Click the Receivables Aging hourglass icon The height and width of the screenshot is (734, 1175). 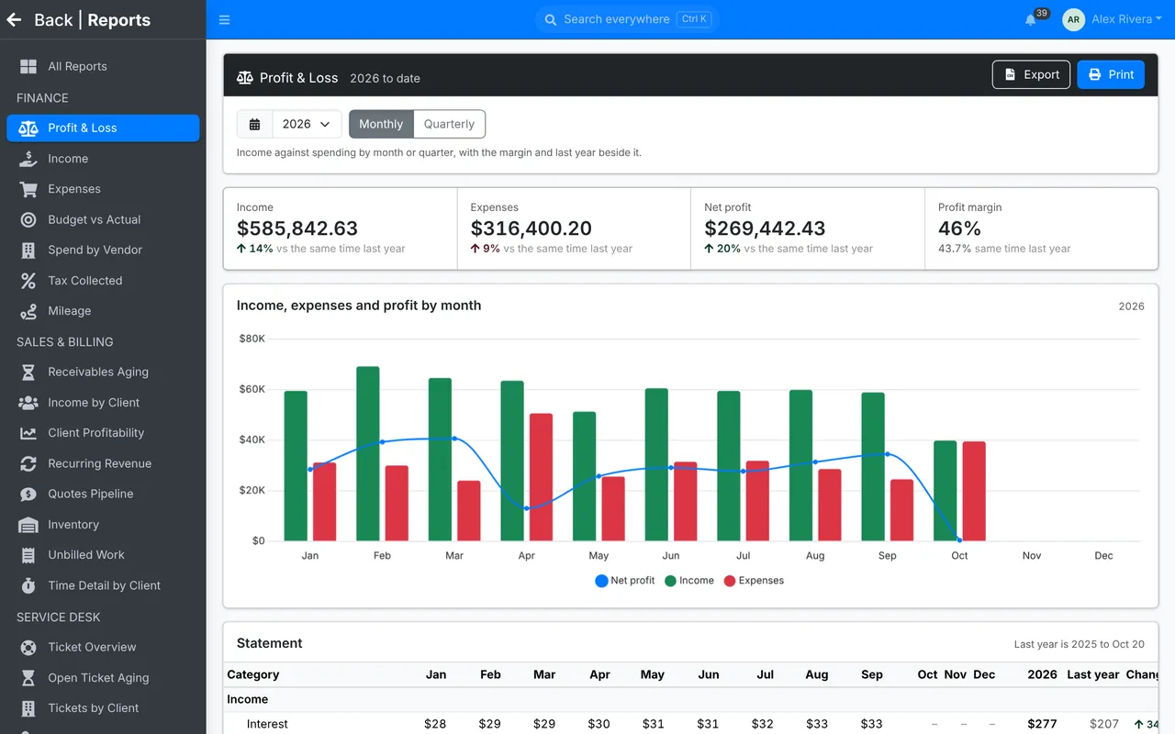[28, 372]
